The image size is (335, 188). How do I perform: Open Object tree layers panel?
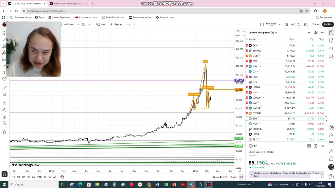[331, 49]
